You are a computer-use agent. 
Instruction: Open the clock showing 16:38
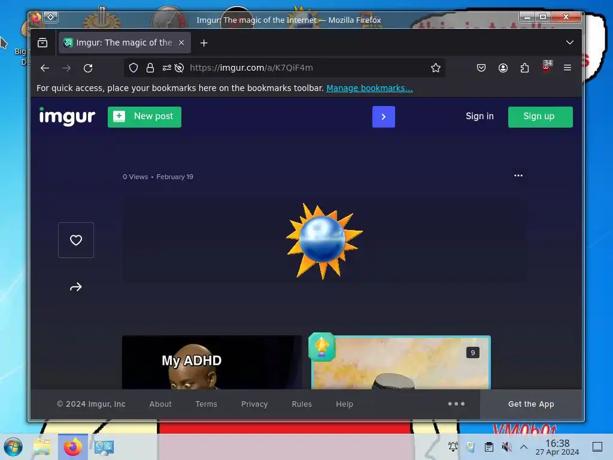pyautogui.click(x=557, y=447)
